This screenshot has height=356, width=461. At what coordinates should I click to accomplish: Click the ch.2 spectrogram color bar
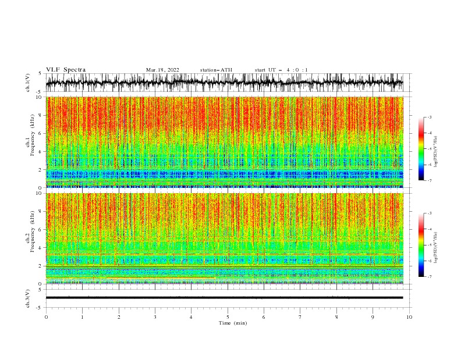point(421,245)
